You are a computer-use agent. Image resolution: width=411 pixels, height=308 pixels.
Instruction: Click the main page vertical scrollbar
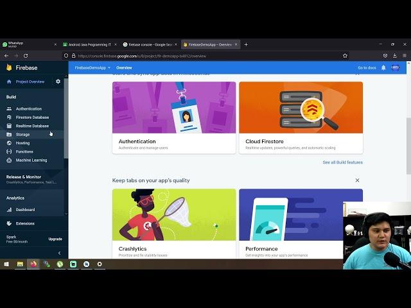(x=408, y=146)
